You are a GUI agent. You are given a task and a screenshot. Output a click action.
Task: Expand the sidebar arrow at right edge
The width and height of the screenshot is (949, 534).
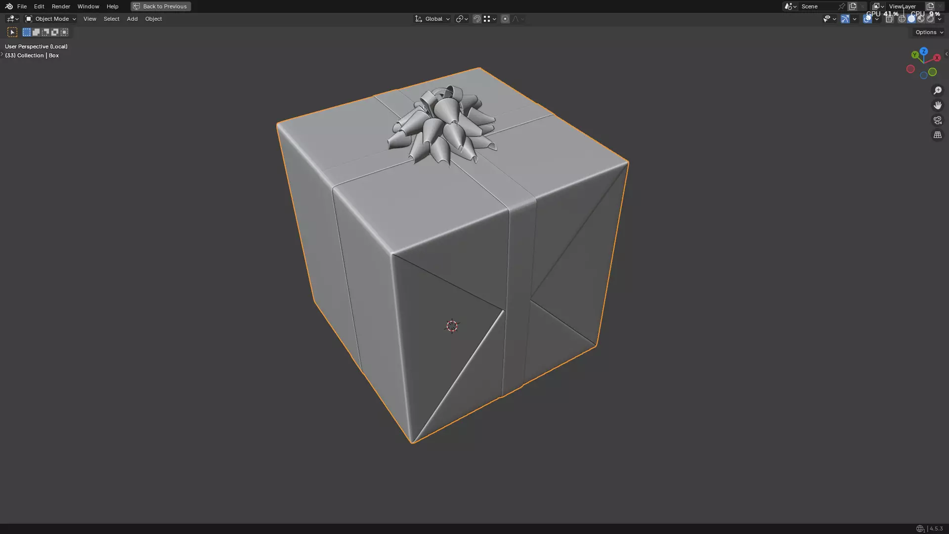click(x=947, y=54)
